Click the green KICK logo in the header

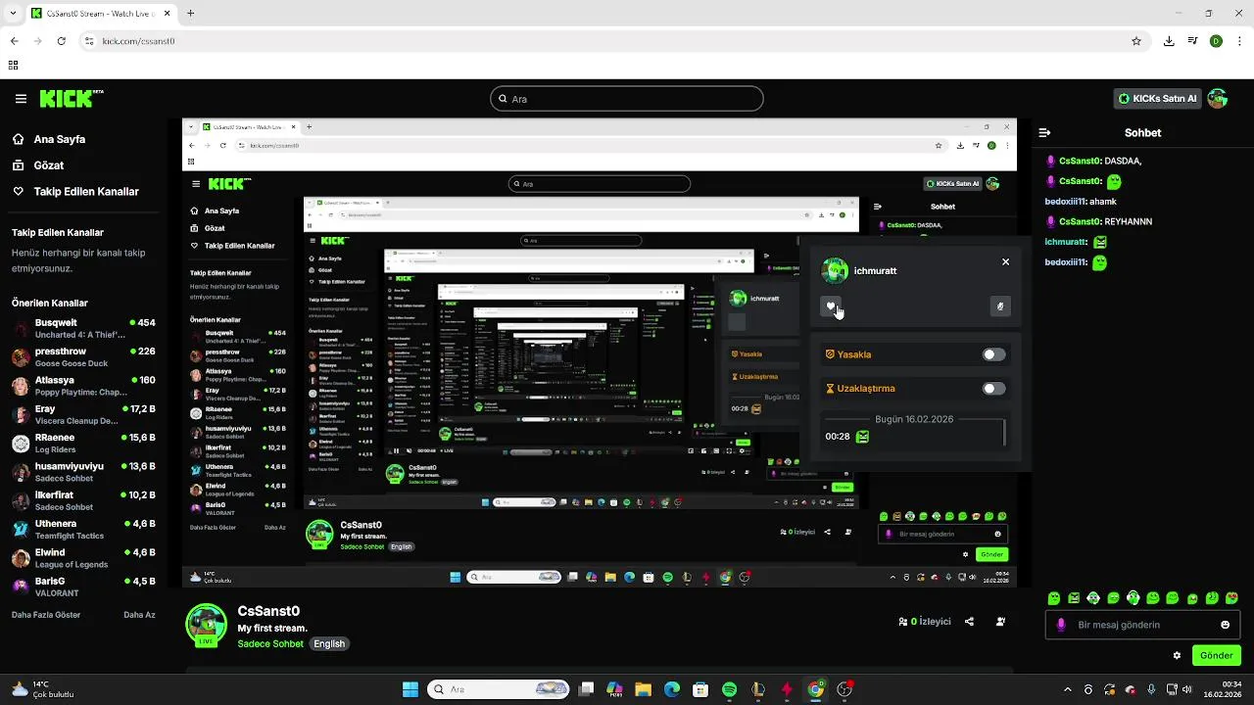point(72,98)
